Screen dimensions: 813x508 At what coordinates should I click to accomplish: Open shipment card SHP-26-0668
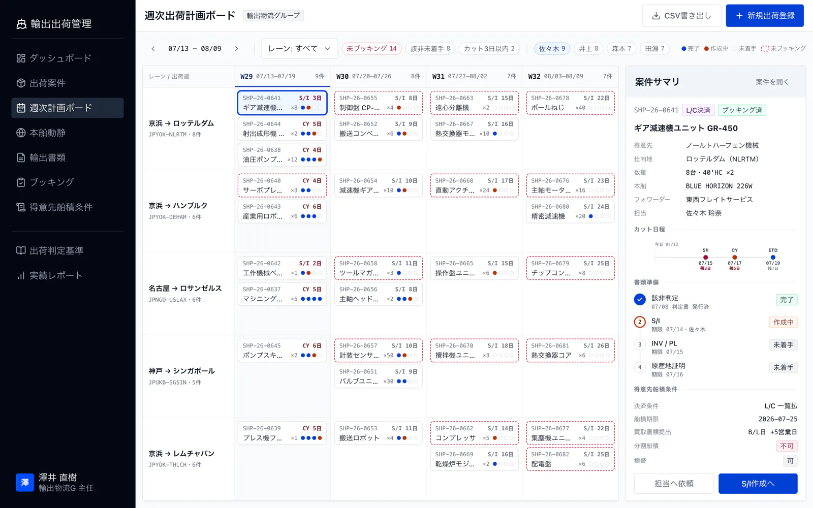(x=474, y=185)
